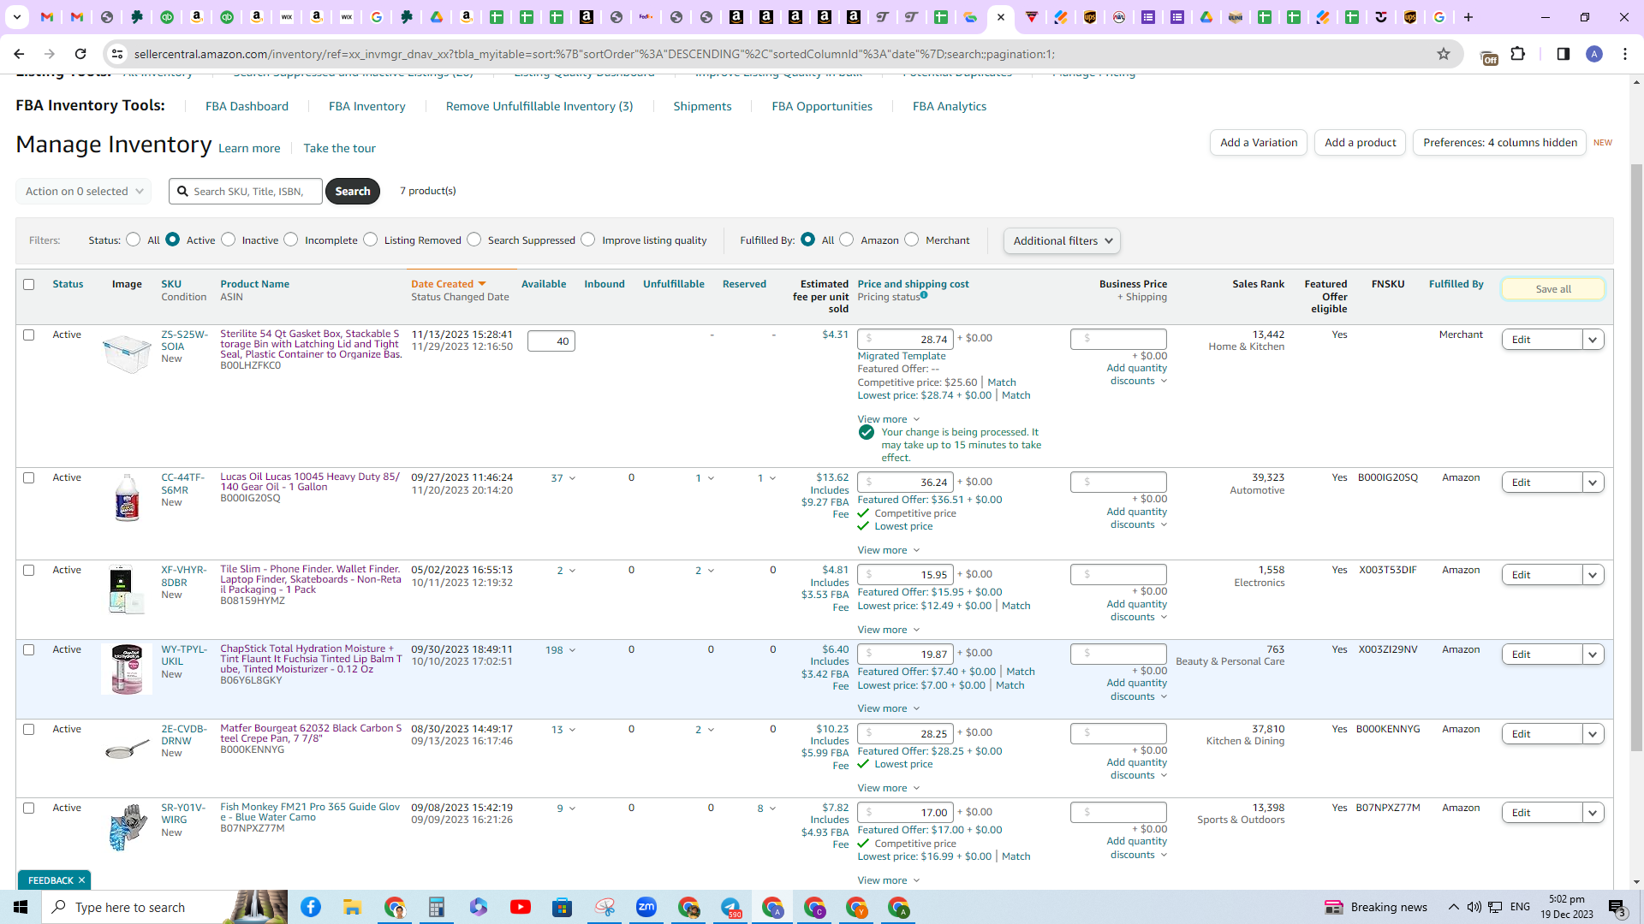Screen dimensions: 1644x924
Task: Open the Chrome extensions puzzle icon
Action: coord(1518,54)
